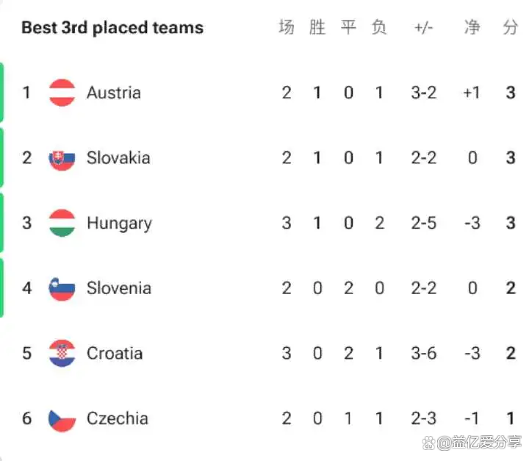Open the Austria team name link
Screen dimensions: 532x461
pos(114,93)
